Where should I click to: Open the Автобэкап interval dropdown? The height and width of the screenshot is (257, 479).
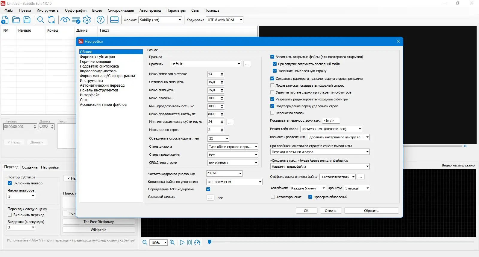click(x=308, y=188)
